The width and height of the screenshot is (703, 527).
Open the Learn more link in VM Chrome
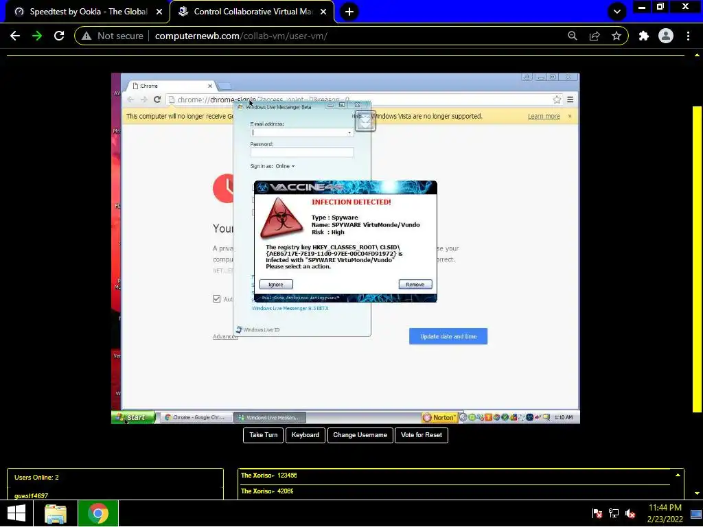click(x=544, y=117)
